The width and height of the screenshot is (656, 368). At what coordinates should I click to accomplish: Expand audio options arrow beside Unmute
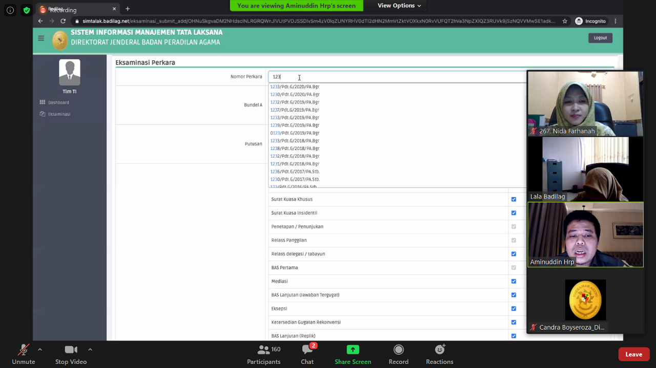click(40, 350)
